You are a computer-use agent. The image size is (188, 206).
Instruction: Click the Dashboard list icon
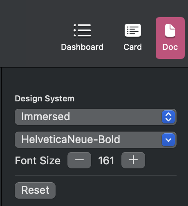pyautogui.click(x=82, y=30)
